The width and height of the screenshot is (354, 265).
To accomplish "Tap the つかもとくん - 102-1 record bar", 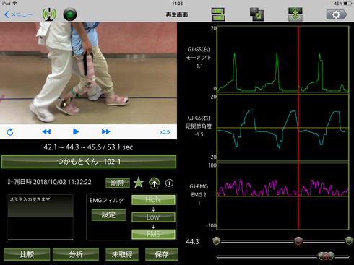I will [x=89, y=162].
